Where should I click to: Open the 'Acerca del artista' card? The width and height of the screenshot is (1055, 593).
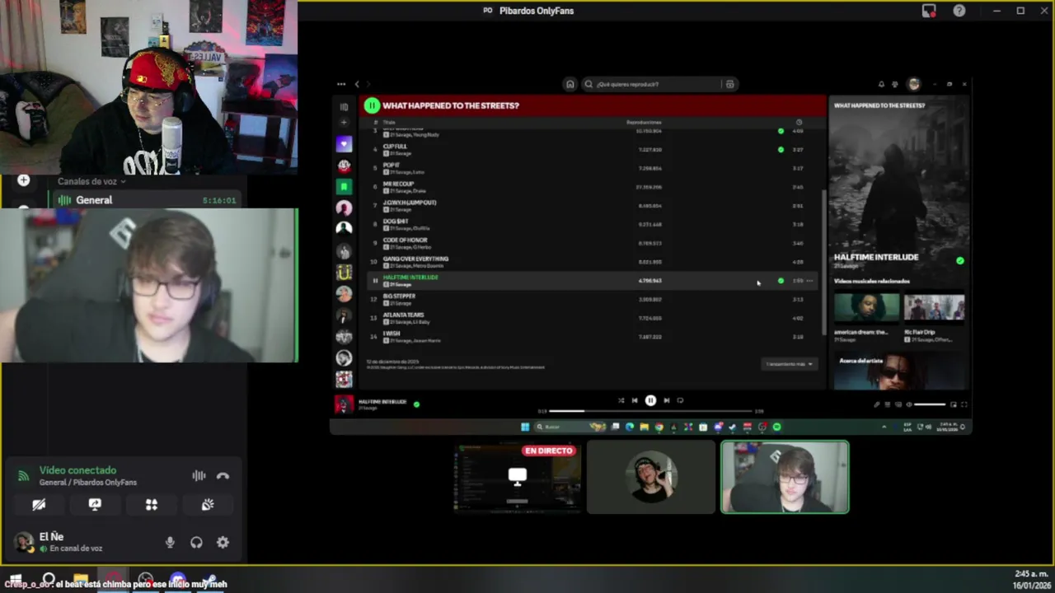tap(899, 371)
